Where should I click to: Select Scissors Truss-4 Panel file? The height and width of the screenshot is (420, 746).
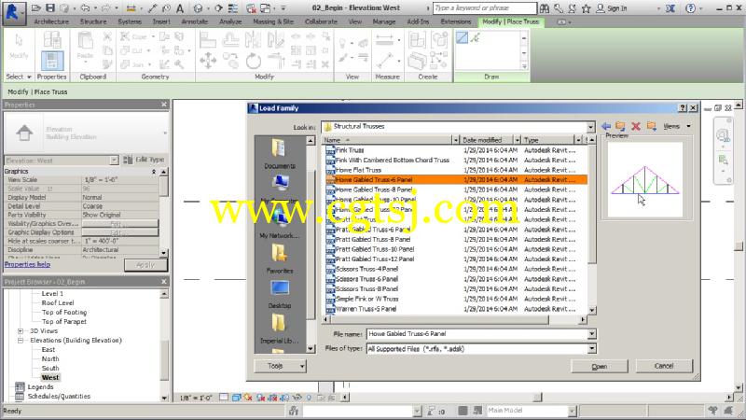point(366,269)
